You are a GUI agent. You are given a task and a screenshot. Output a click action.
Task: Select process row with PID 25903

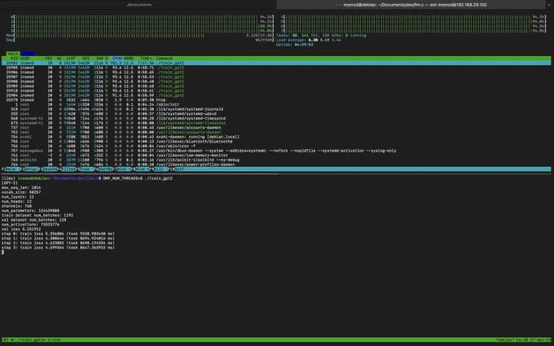276,63
